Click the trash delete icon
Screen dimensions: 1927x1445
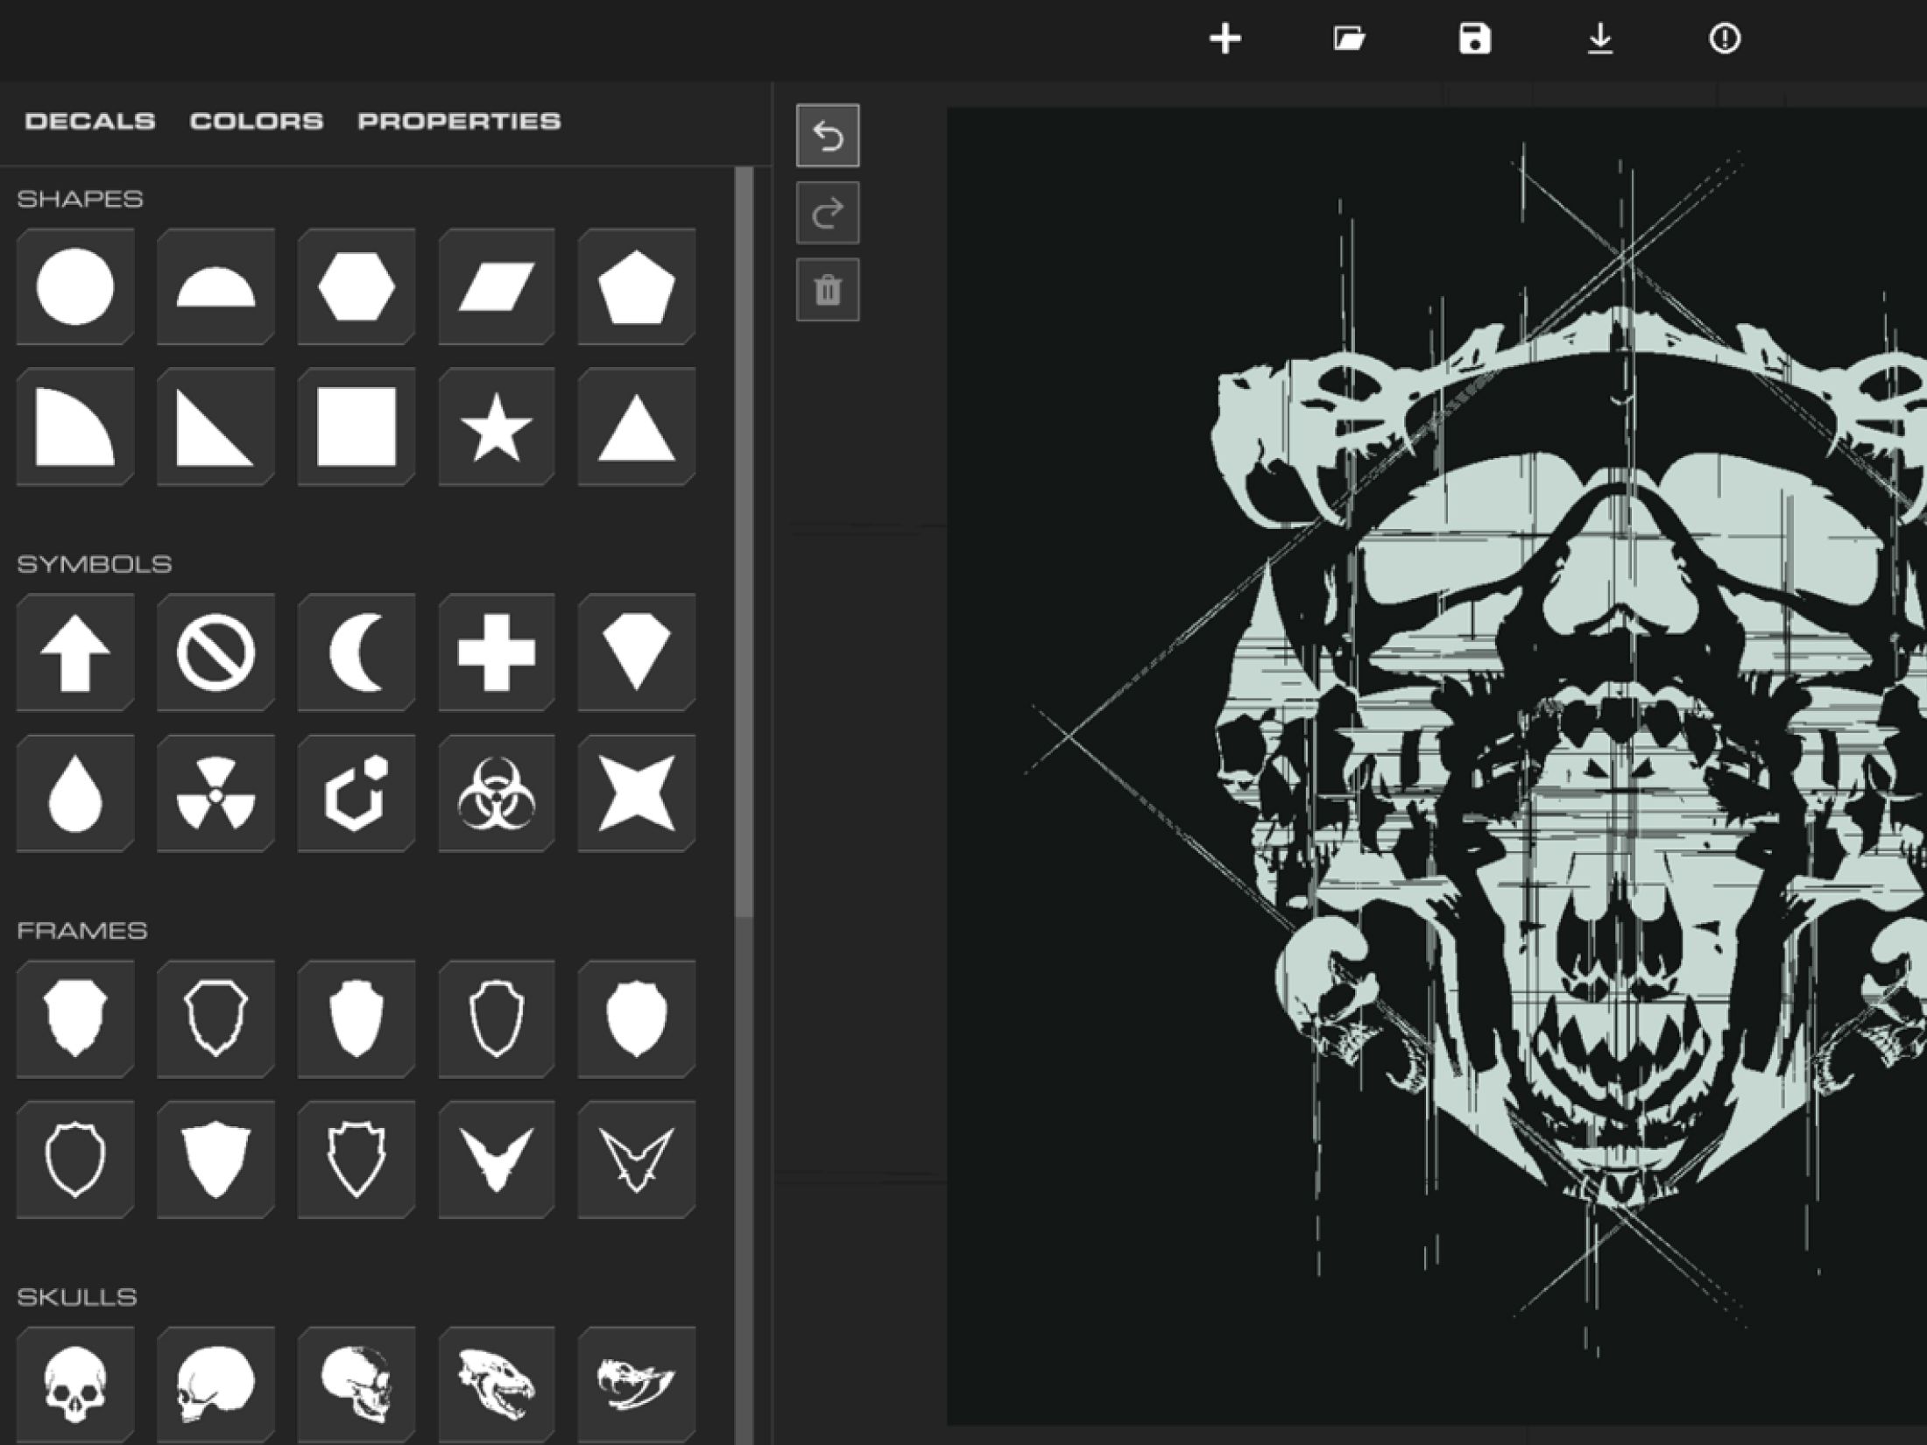click(x=828, y=290)
